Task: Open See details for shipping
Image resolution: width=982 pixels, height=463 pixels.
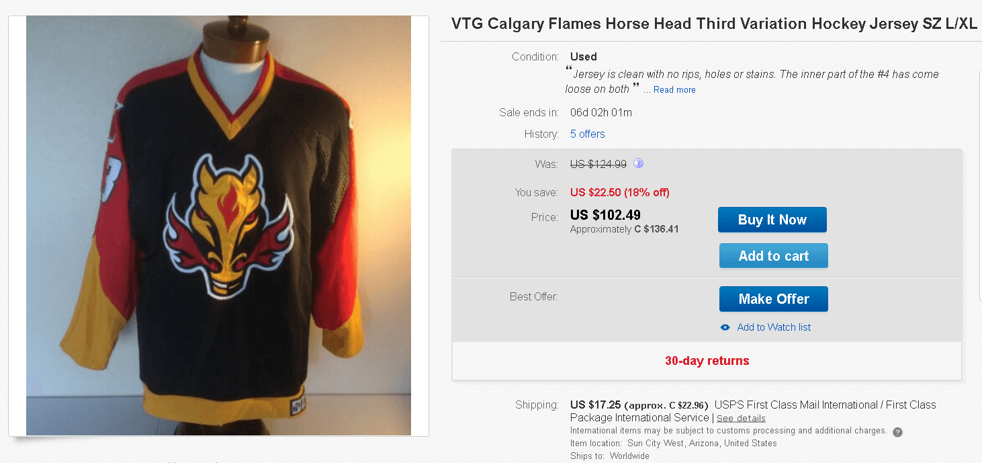Action: tap(741, 418)
